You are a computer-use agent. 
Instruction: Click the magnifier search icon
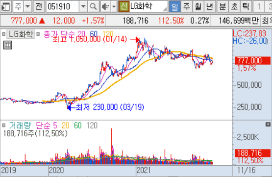click(x=93, y=6)
